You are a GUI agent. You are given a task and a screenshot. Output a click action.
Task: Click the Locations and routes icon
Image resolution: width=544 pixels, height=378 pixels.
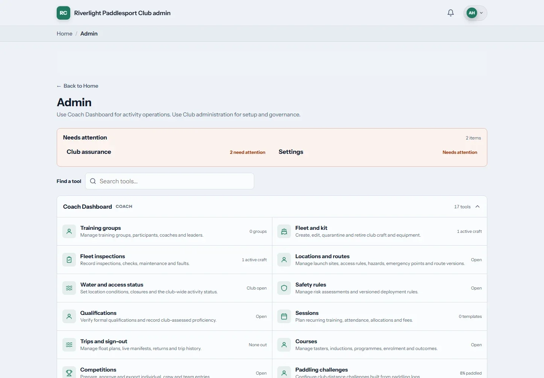284,260
